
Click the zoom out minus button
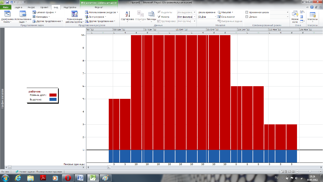pos(297,171)
